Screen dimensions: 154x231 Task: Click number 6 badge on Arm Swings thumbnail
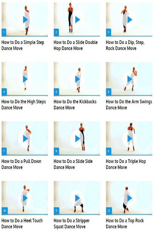tap(109, 92)
